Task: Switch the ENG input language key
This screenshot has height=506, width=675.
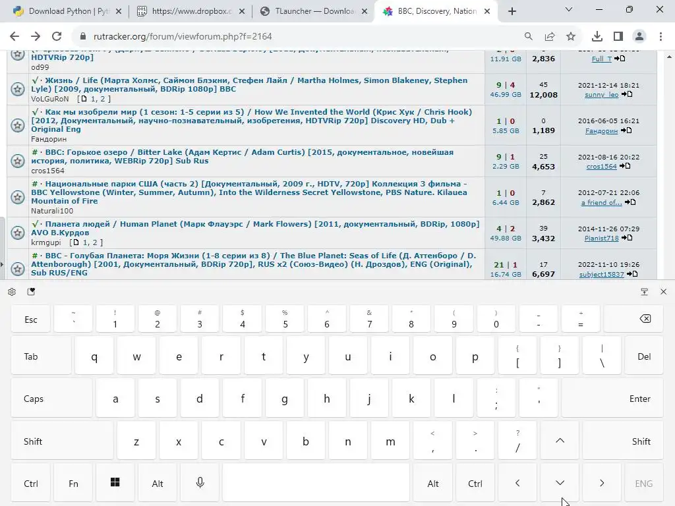Action: point(644,483)
